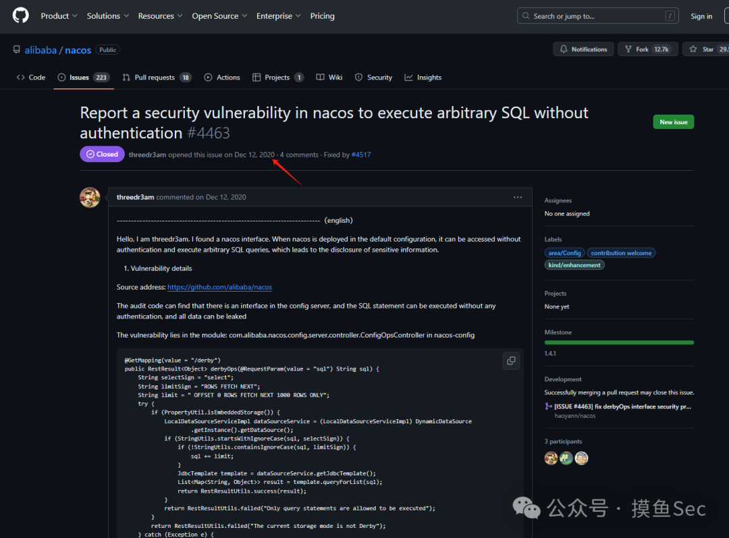Focus the Search or jump to field
The height and width of the screenshot is (538, 729).
click(x=597, y=16)
